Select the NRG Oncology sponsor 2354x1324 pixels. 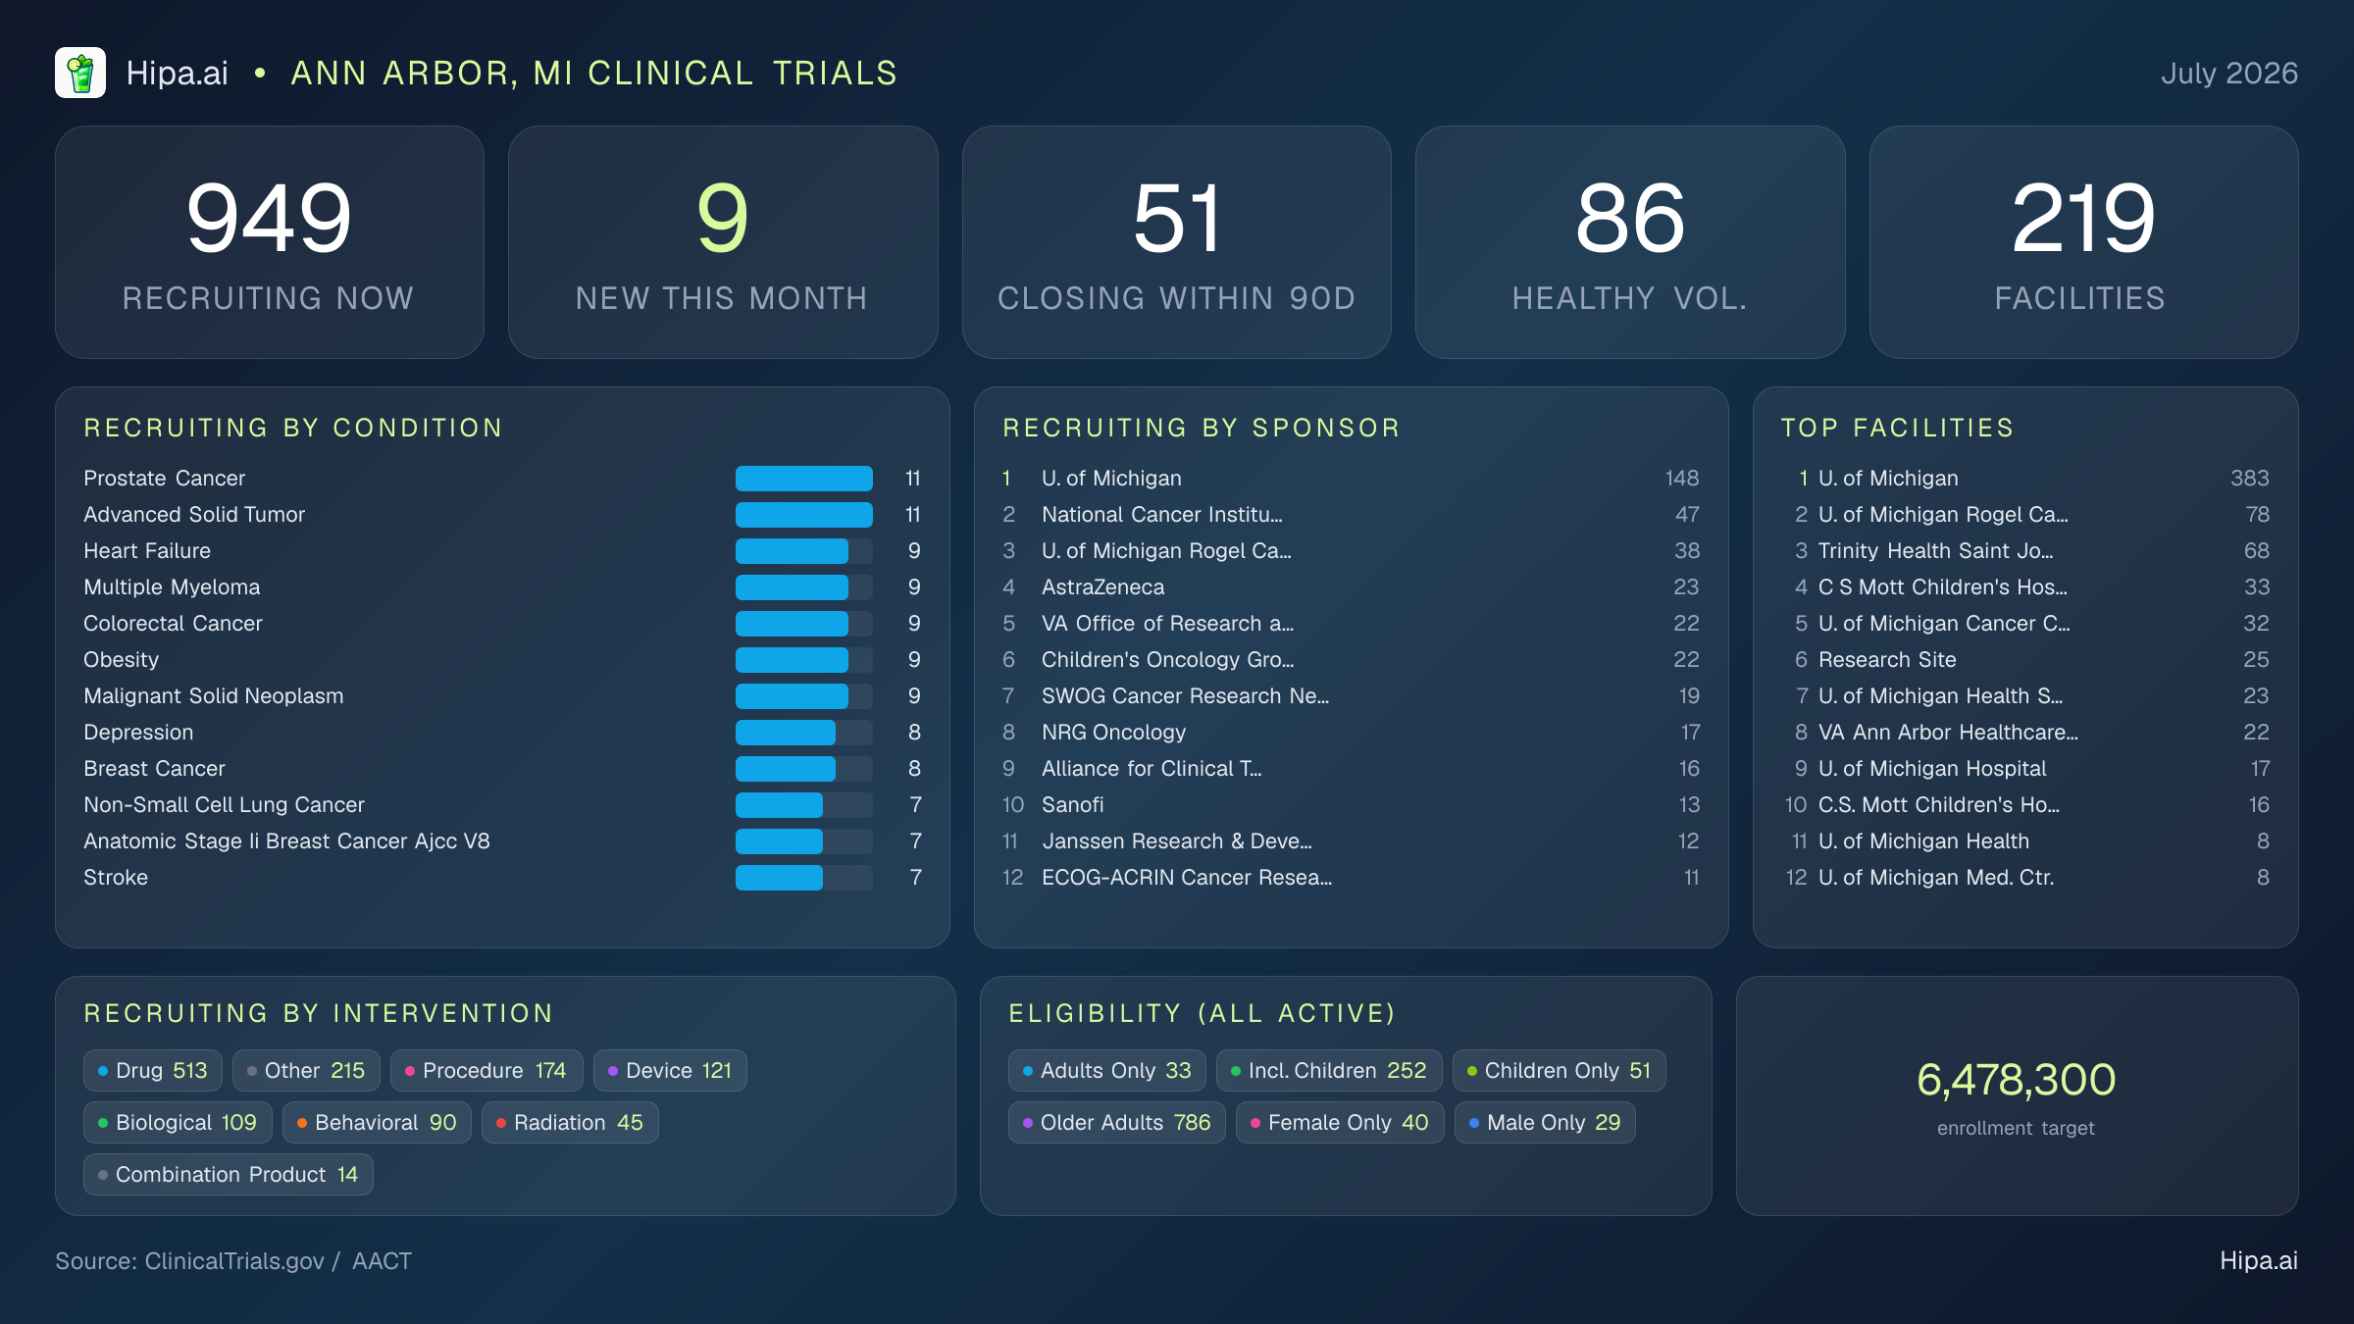[x=1351, y=733]
